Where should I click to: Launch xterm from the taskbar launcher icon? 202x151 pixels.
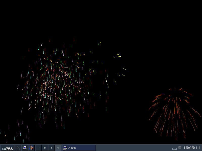(25, 148)
